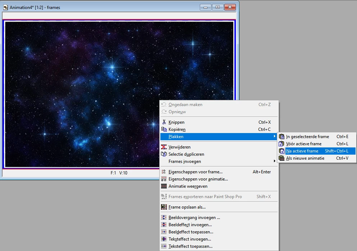Image resolution: width=357 pixels, height=251 pixels.
Task: Open Eigenschappen voor animatie settings
Action: [x=198, y=179]
